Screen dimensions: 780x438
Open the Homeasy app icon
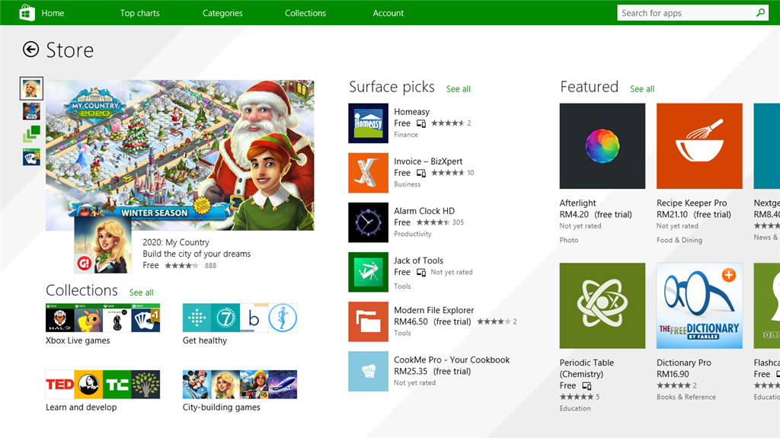coord(368,123)
